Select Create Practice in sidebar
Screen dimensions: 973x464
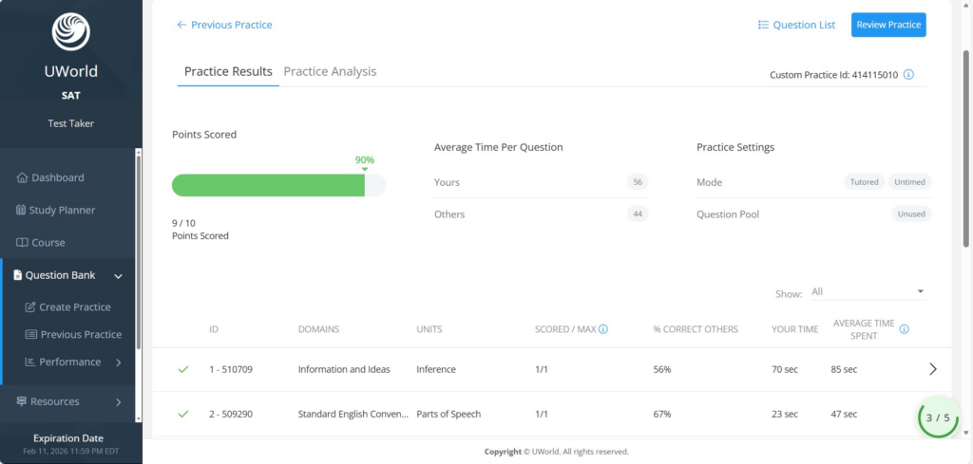[75, 307]
